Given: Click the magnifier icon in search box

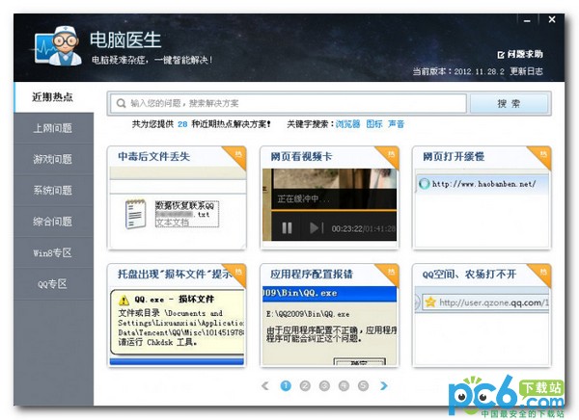Looking at the screenshot, I should coord(119,103).
